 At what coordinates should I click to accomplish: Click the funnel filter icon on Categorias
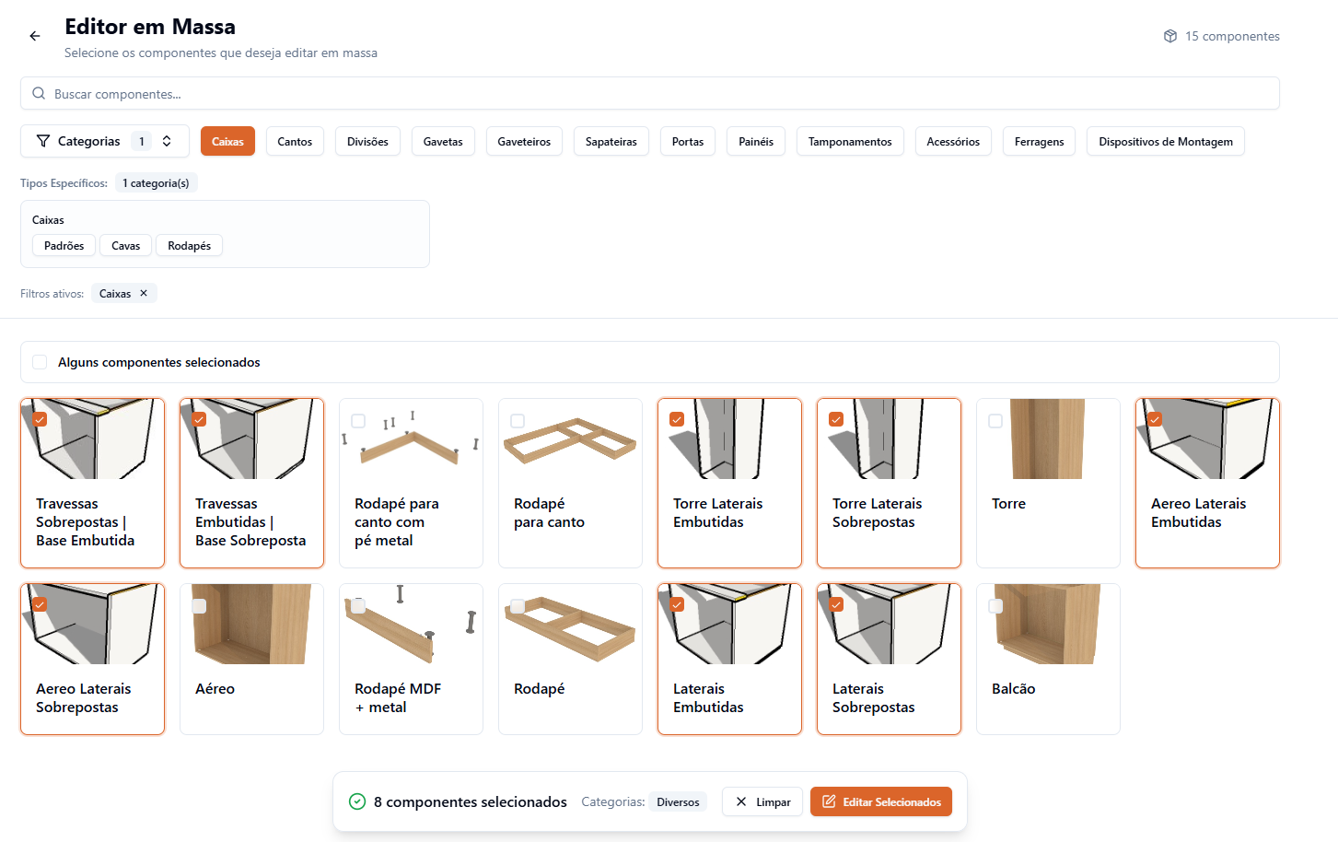coord(43,141)
